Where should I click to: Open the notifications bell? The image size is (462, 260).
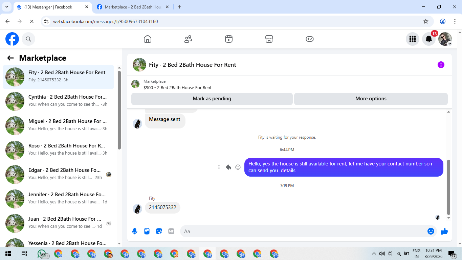(429, 39)
